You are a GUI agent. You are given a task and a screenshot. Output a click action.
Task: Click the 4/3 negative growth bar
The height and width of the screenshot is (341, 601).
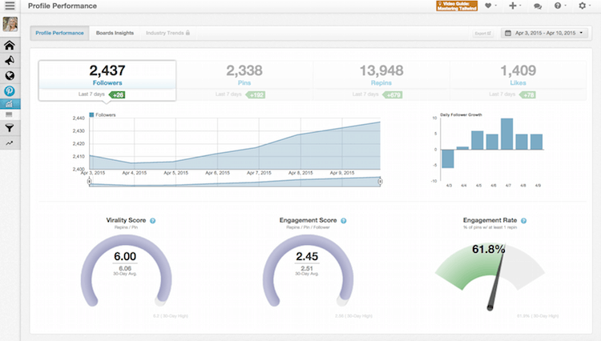coord(448,158)
